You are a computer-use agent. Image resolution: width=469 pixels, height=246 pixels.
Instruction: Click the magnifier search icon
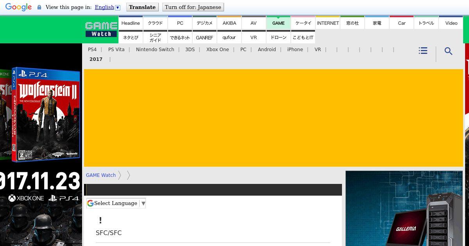tap(448, 51)
